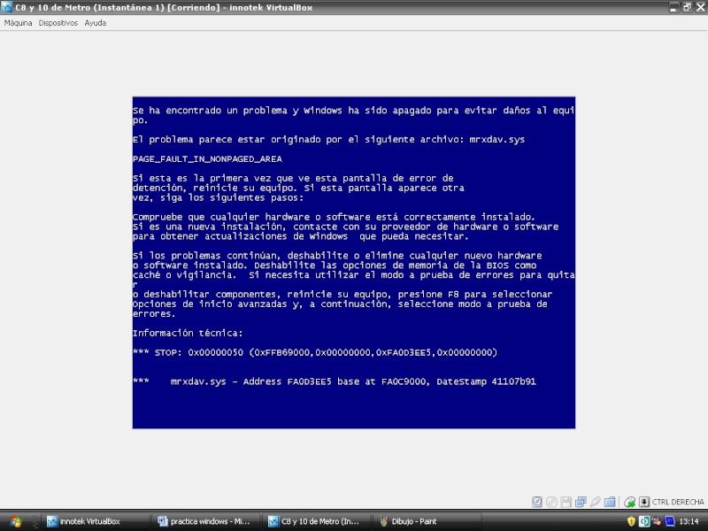The width and height of the screenshot is (708, 531).
Task: Open the Dispositivos menu
Action: click(x=58, y=23)
